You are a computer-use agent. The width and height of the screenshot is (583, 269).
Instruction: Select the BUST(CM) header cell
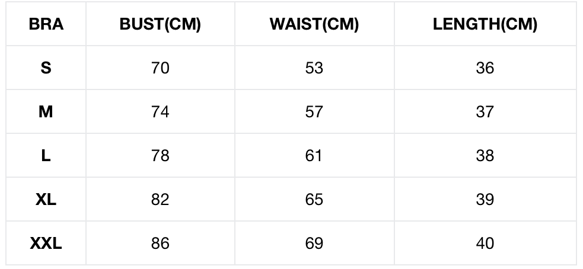[x=160, y=24]
